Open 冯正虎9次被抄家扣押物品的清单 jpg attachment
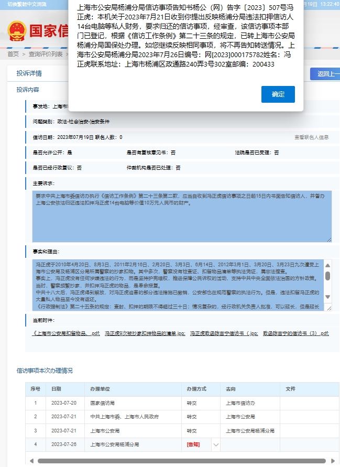This screenshot has width=340, height=467. point(145,333)
